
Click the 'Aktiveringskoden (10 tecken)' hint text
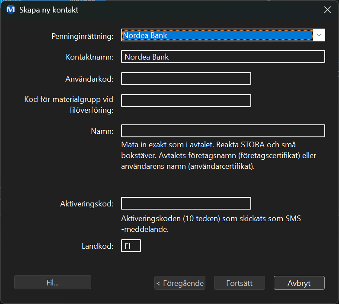coord(211,224)
